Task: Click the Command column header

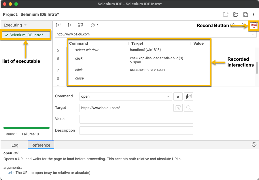Action: [78, 43]
